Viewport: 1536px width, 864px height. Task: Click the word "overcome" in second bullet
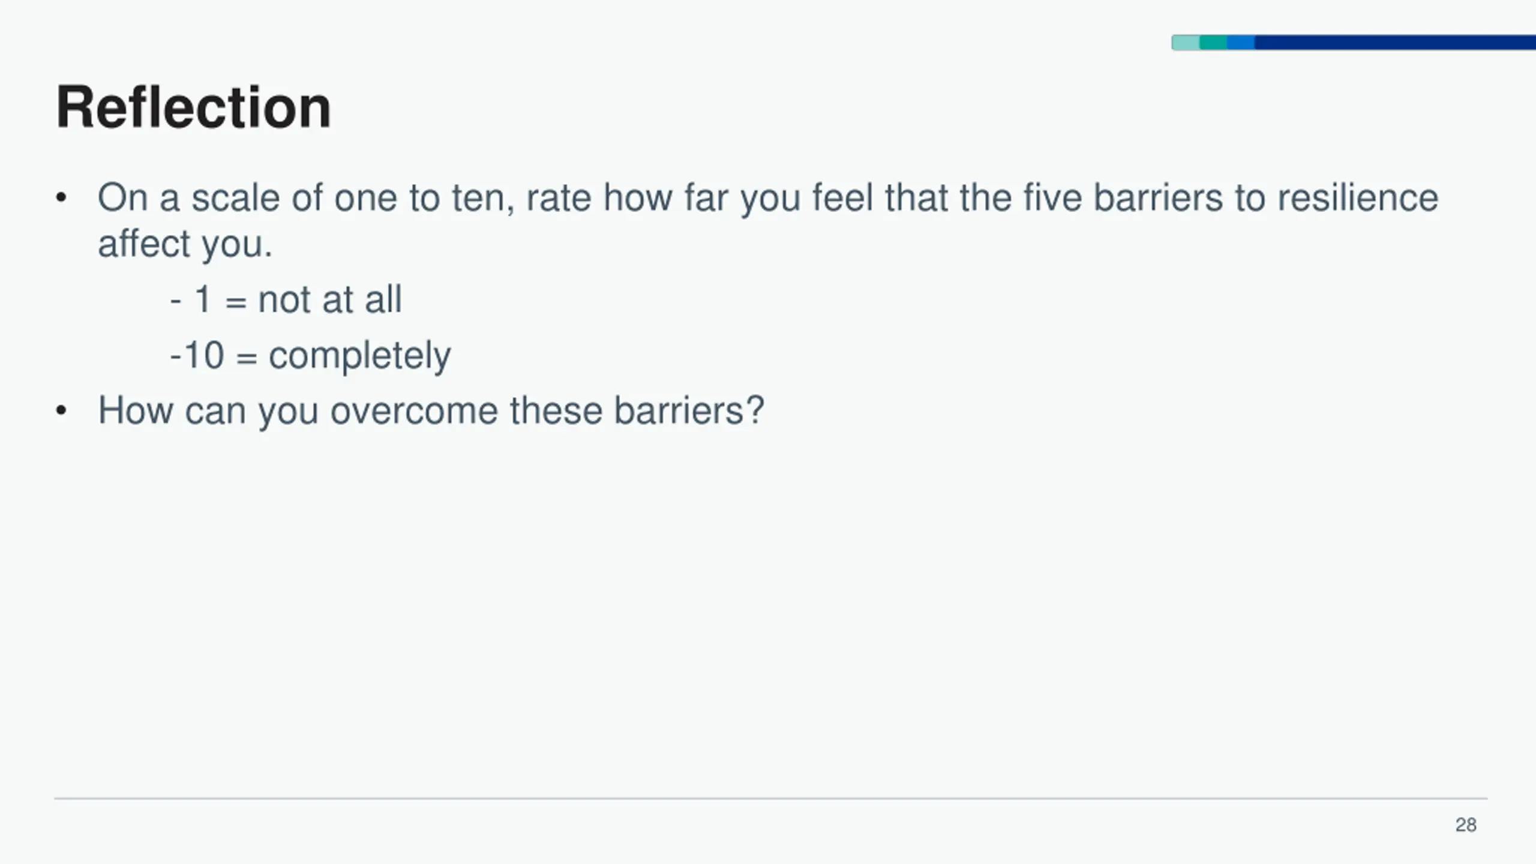[414, 411]
